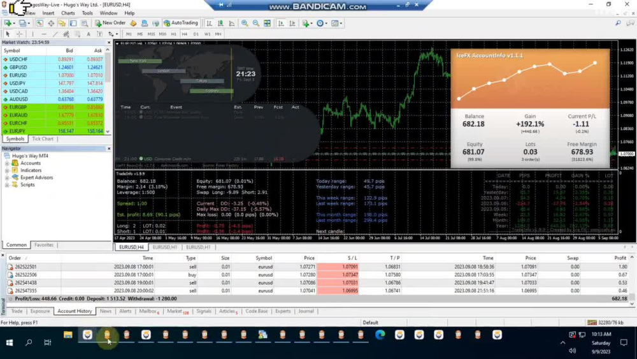Open the Periods clock dropdown
Screen dimensions: 637x359
(326, 23)
